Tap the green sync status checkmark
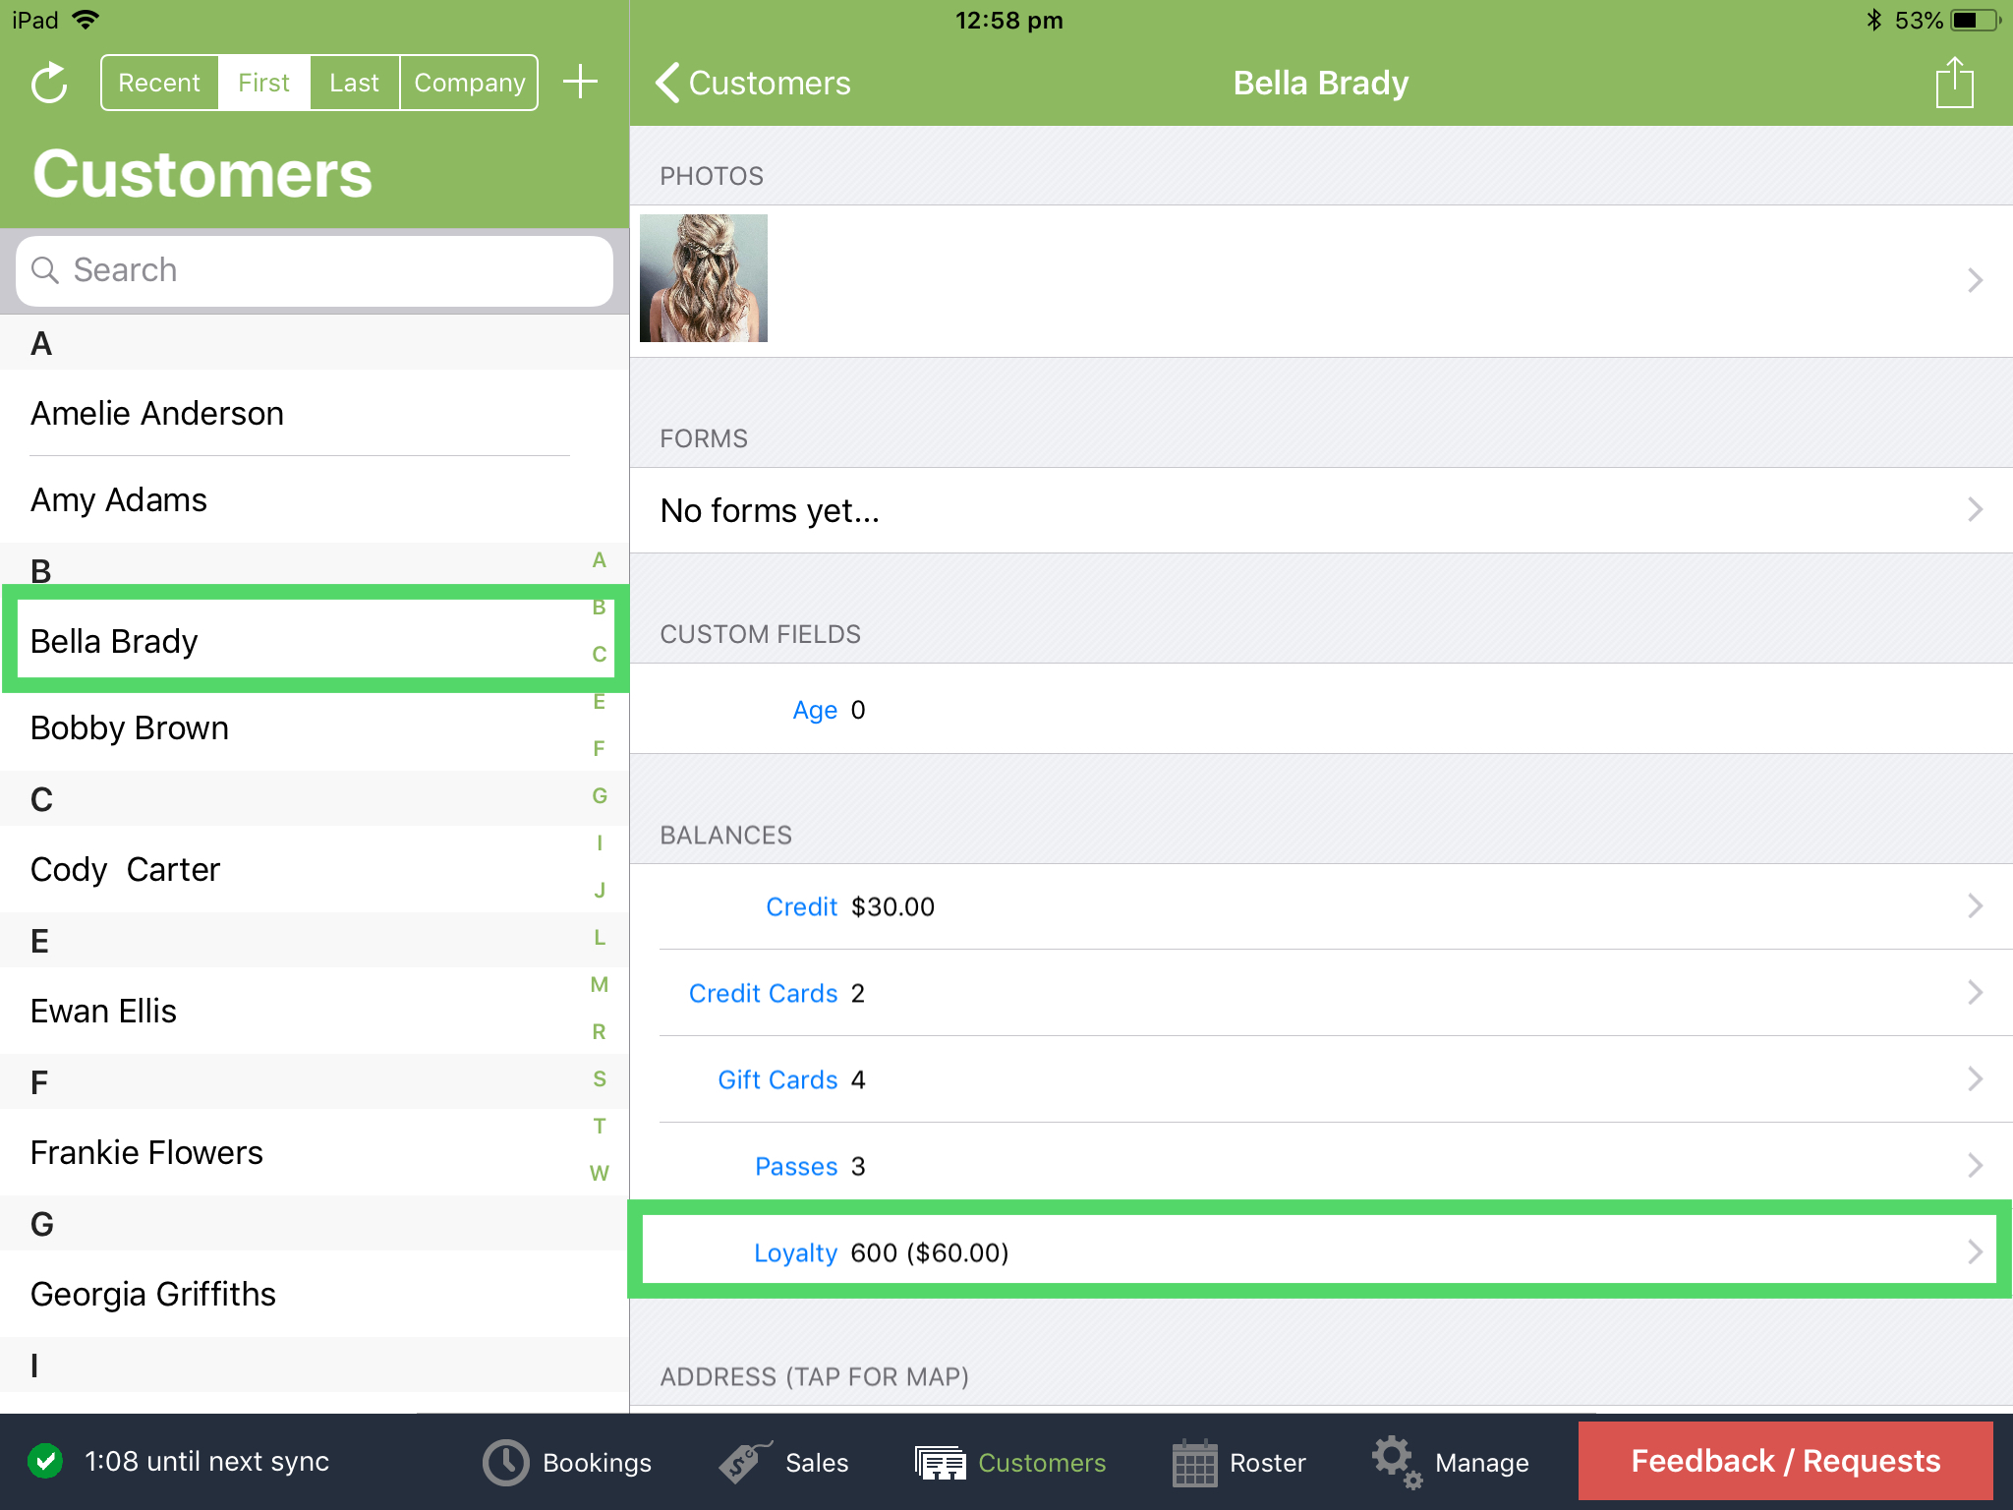 click(45, 1461)
